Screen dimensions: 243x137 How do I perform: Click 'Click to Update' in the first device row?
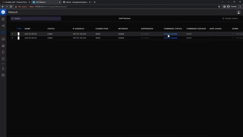(x=170, y=34)
